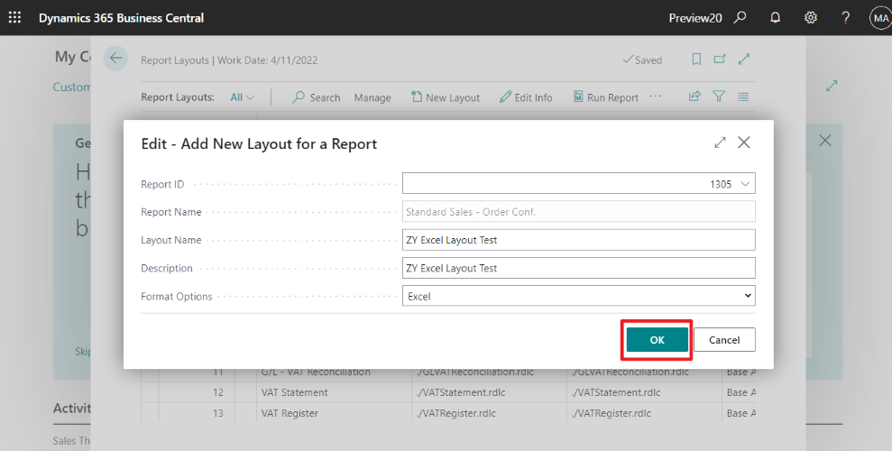
Task: Open the All views dropdown
Action: tap(243, 97)
